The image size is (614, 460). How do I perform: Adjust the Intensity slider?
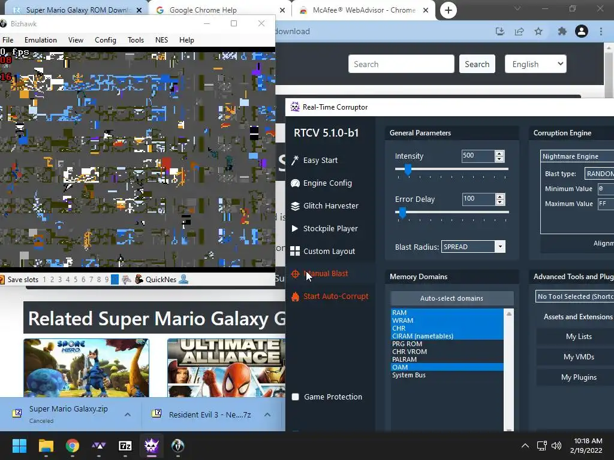(408, 169)
